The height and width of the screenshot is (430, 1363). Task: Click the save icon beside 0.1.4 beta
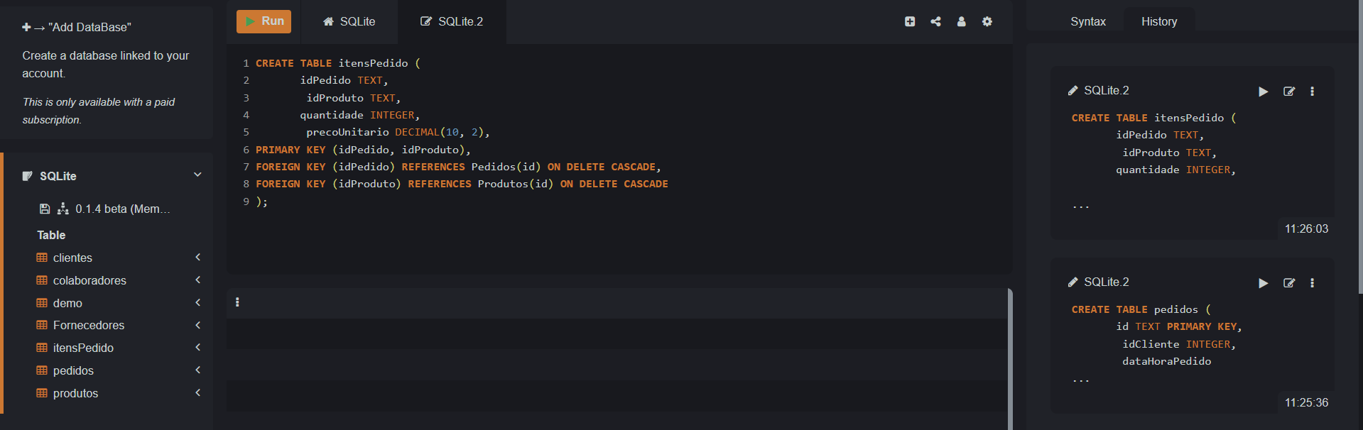click(45, 209)
